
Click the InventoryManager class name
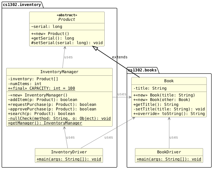pos(59,71)
